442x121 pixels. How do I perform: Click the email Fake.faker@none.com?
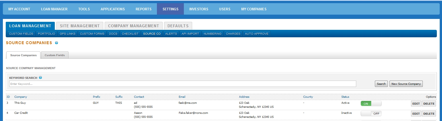(193, 113)
